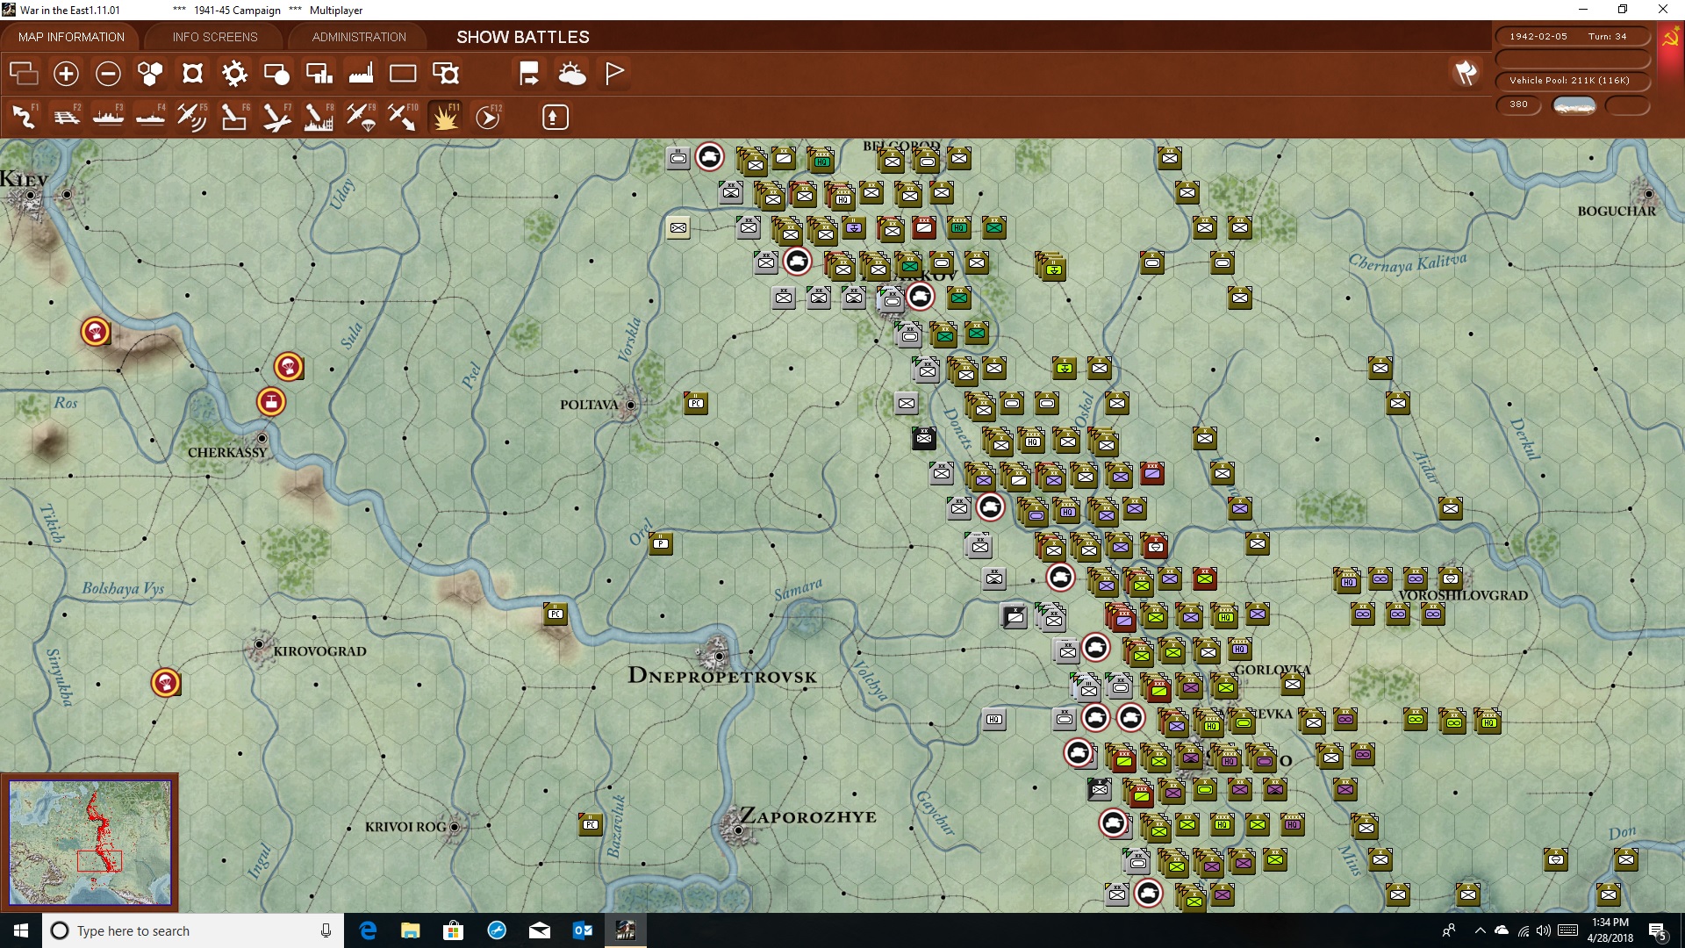Select the F10 air transfer icon
Viewport: 1685px width, 948px height.
(403, 117)
